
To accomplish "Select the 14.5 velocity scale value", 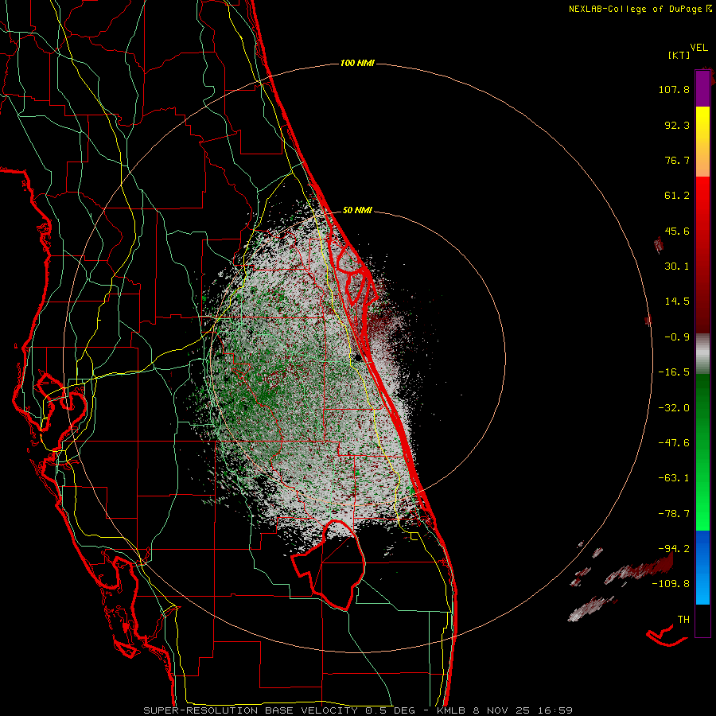I will 677,302.
